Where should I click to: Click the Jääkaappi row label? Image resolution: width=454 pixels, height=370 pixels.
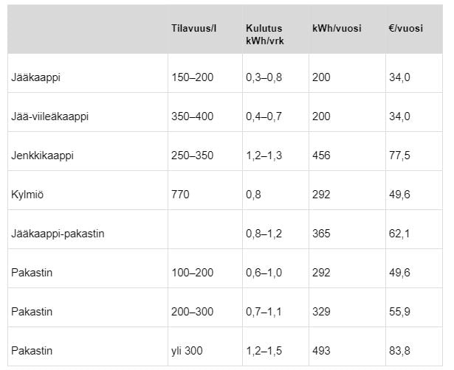tap(35, 77)
